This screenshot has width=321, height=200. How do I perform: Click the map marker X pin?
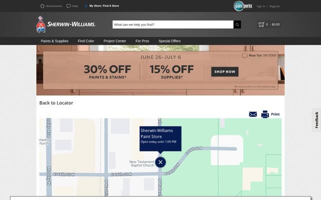(x=160, y=162)
